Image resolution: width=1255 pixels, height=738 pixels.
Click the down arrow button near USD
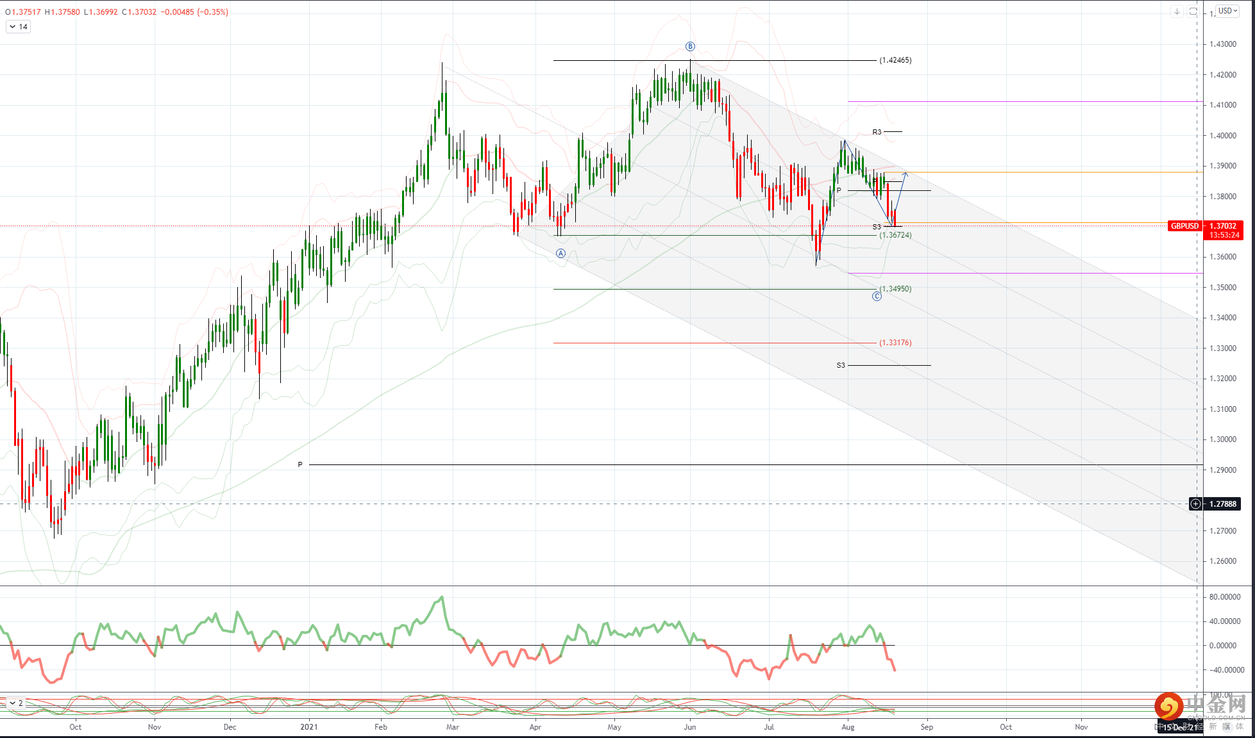tap(1177, 11)
